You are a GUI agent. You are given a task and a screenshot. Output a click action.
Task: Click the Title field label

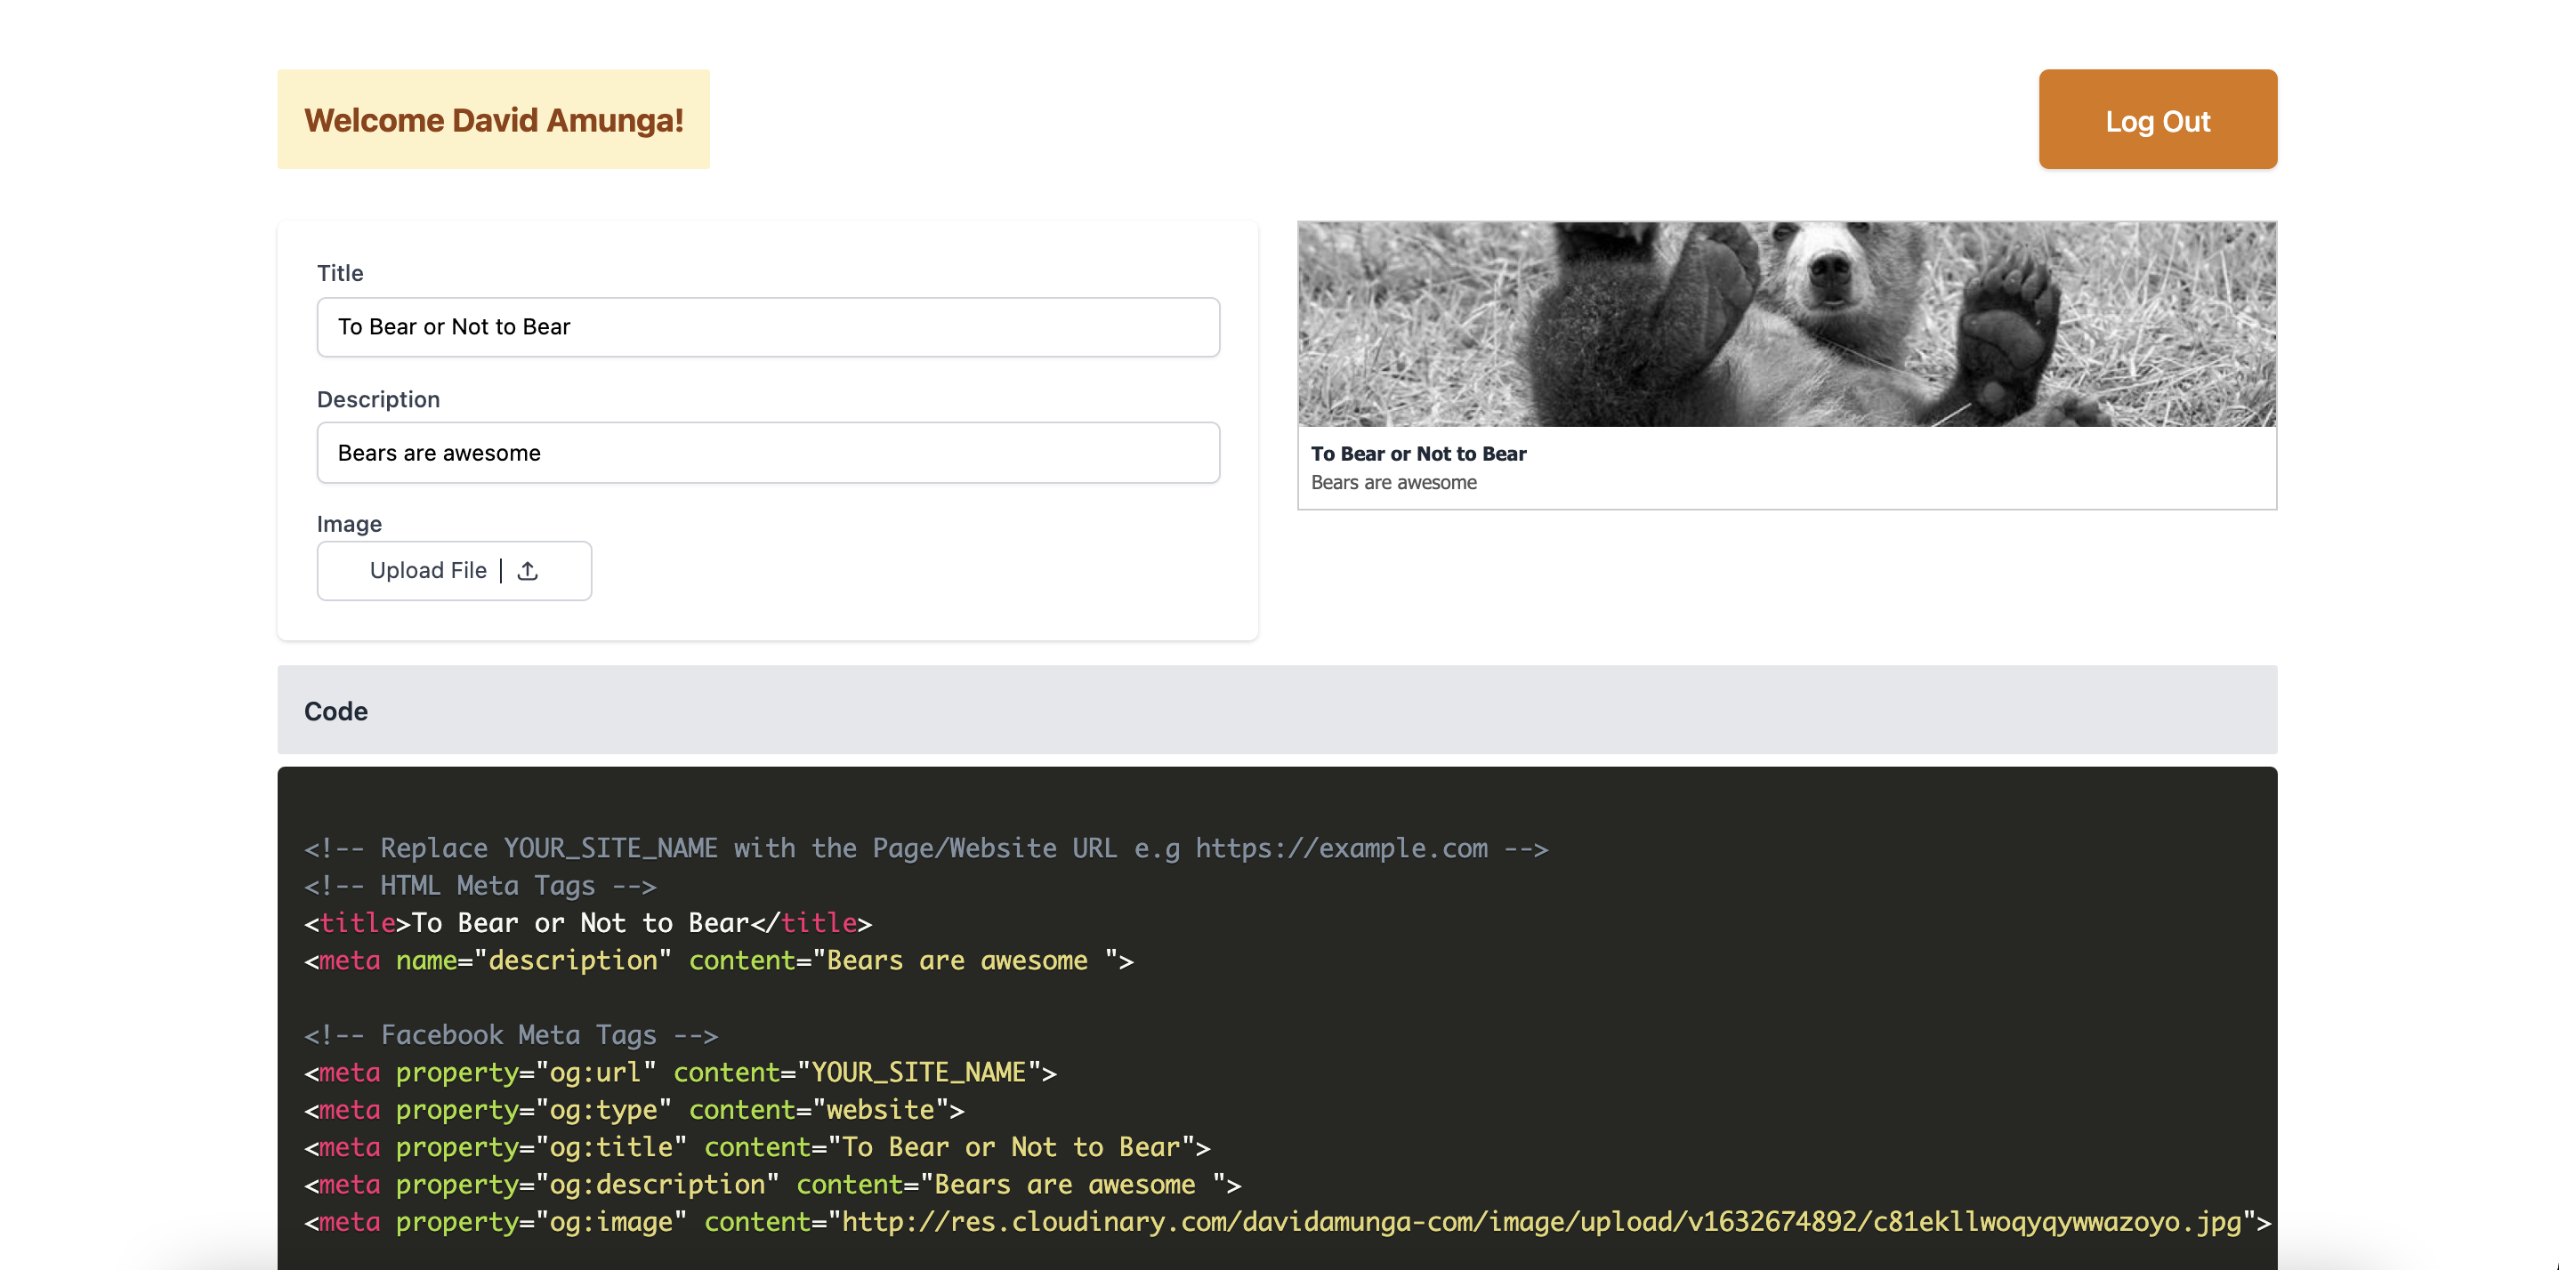tap(340, 273)
